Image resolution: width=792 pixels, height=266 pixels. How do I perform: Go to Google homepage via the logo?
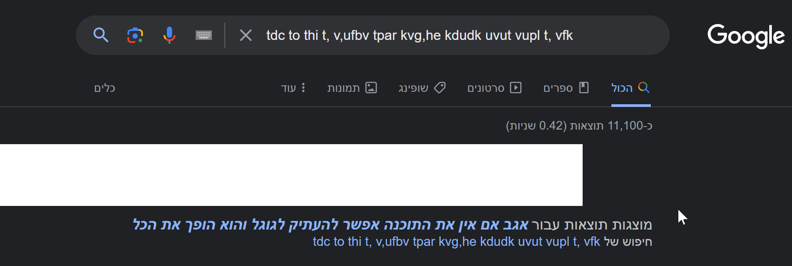[746, 36]
